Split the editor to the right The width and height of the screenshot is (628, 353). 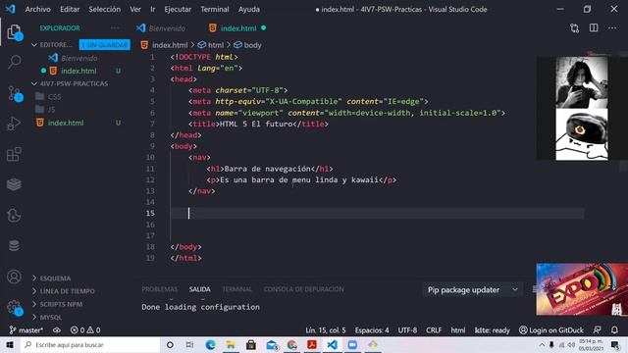[594, 27]
